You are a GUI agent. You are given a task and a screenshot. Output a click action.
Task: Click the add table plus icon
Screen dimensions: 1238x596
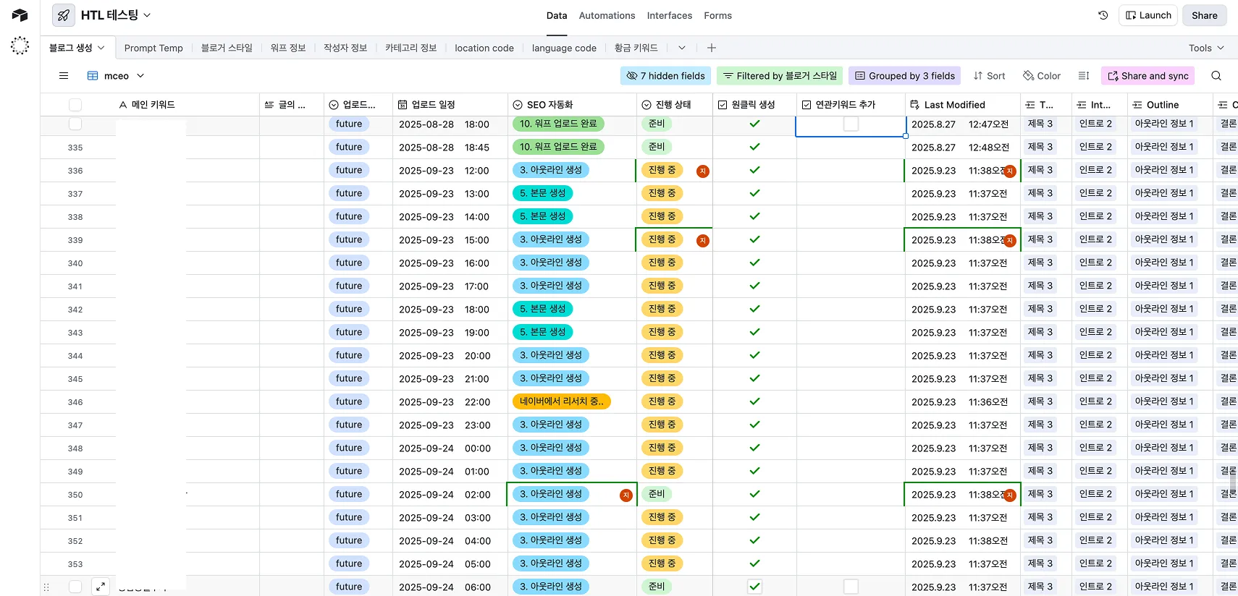[711, 48]
